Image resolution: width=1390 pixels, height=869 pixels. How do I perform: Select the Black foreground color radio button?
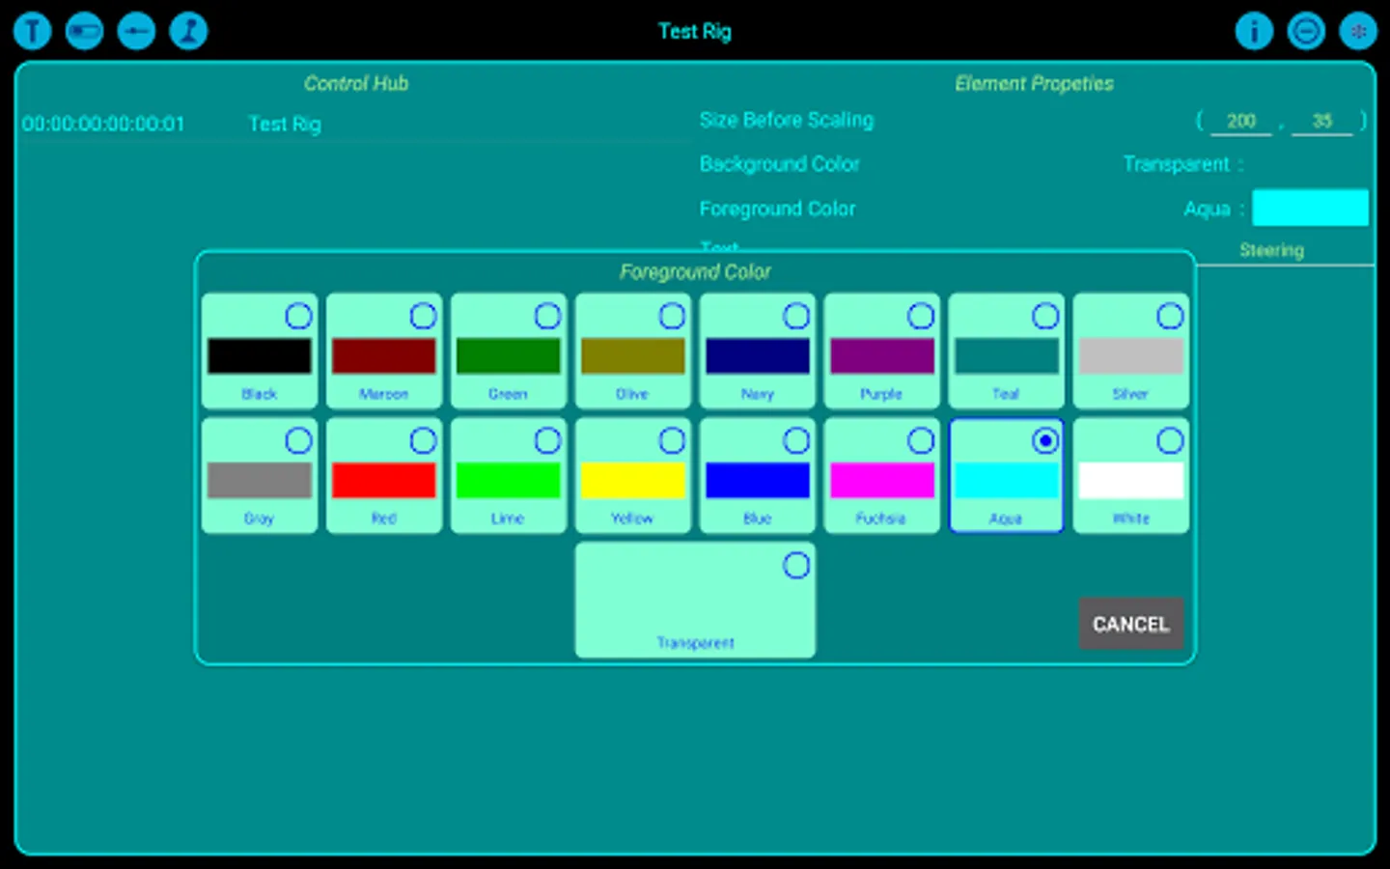(298, 315)
